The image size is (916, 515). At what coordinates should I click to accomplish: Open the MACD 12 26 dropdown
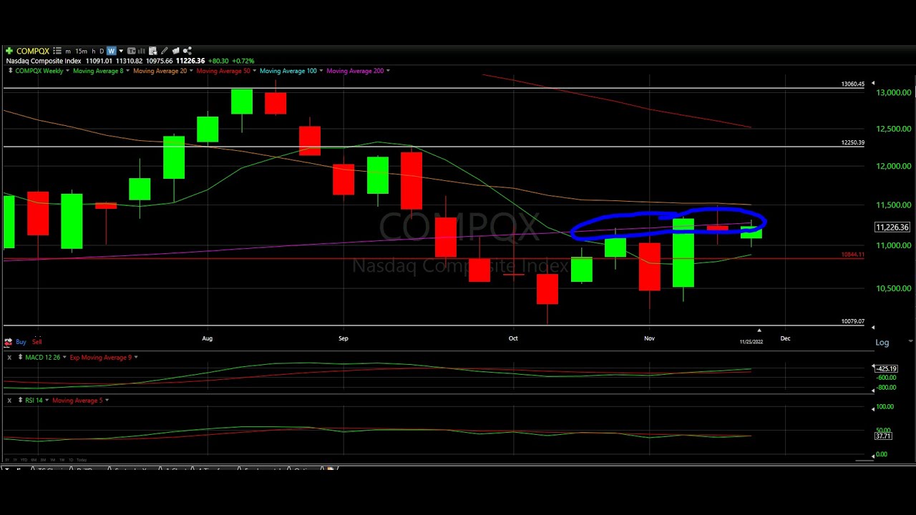(x=64, y=357)
